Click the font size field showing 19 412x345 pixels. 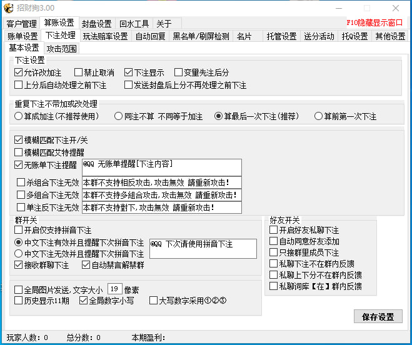pos(114,289)
